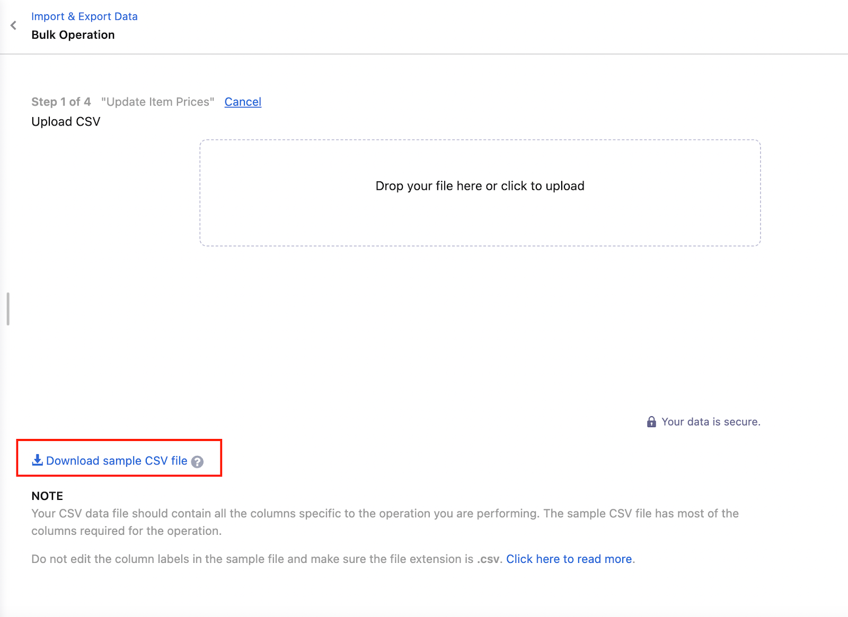Viewport: 848px width, 617px height.
Task: Click the bold .csv extension text
Action: (x=488, y=559)
